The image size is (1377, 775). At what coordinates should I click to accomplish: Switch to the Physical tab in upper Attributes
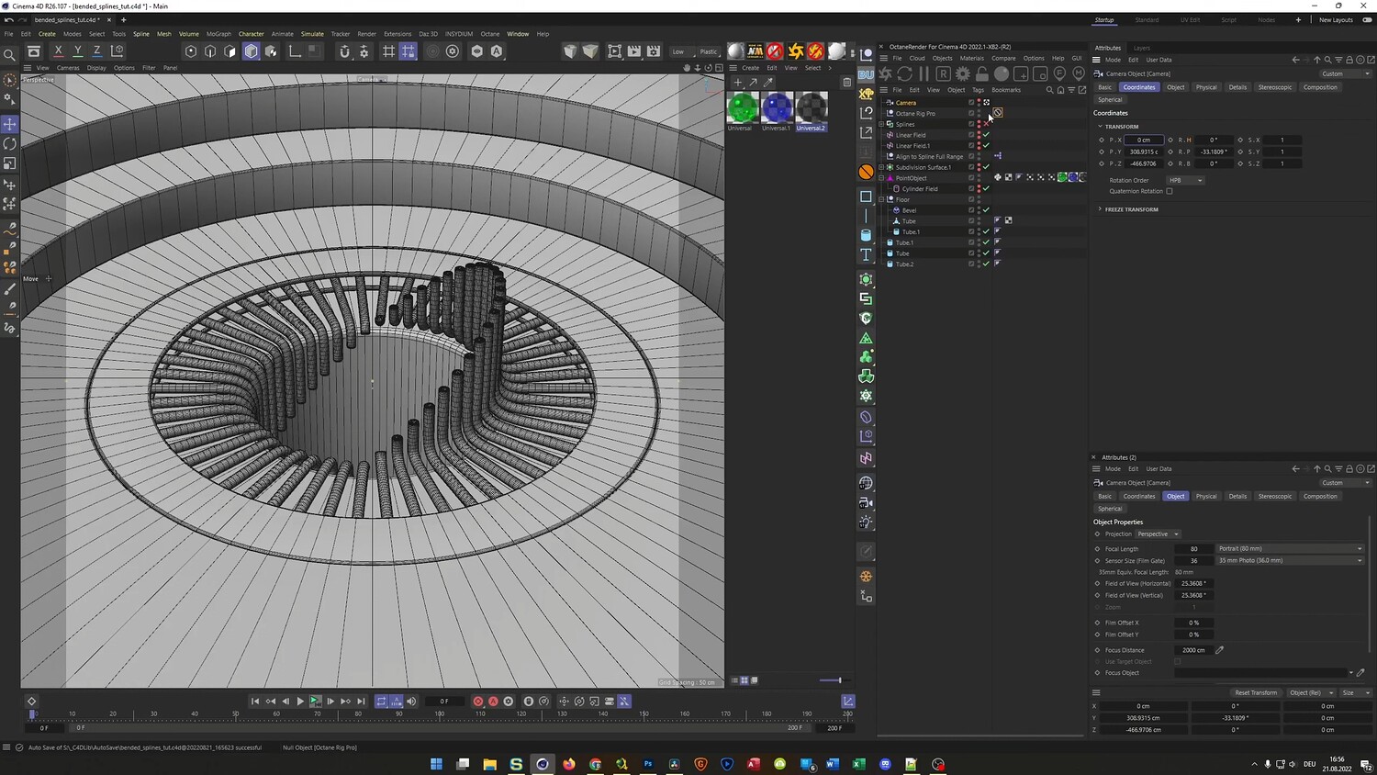click(1206, 87)
